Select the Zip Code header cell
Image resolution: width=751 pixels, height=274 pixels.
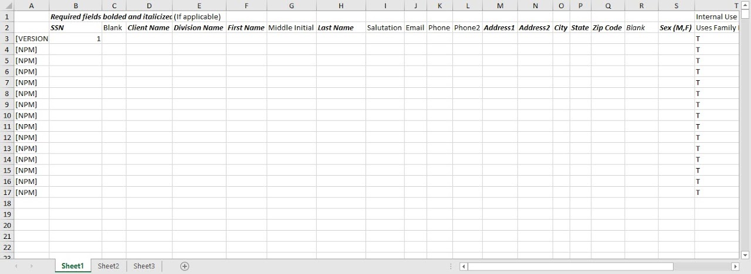[607, 28]
